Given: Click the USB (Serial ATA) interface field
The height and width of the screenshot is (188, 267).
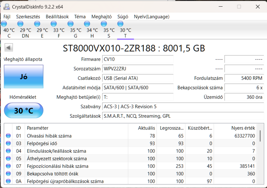Looking at the screenshot, I should 138,78.
